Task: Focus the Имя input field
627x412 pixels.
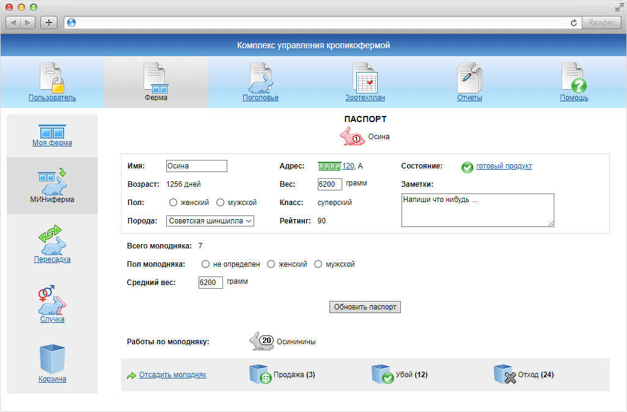Action: 197,166
